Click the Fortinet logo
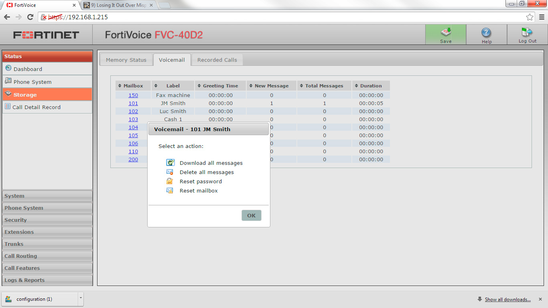 pos(46,34)
